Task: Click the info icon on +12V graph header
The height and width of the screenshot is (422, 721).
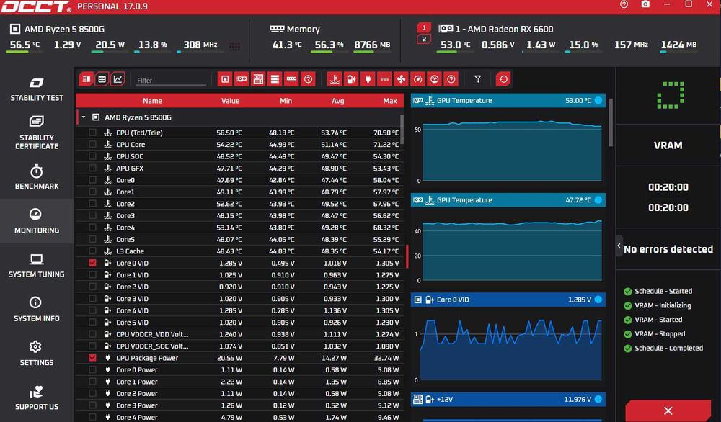Action: [x=598, y=399]
